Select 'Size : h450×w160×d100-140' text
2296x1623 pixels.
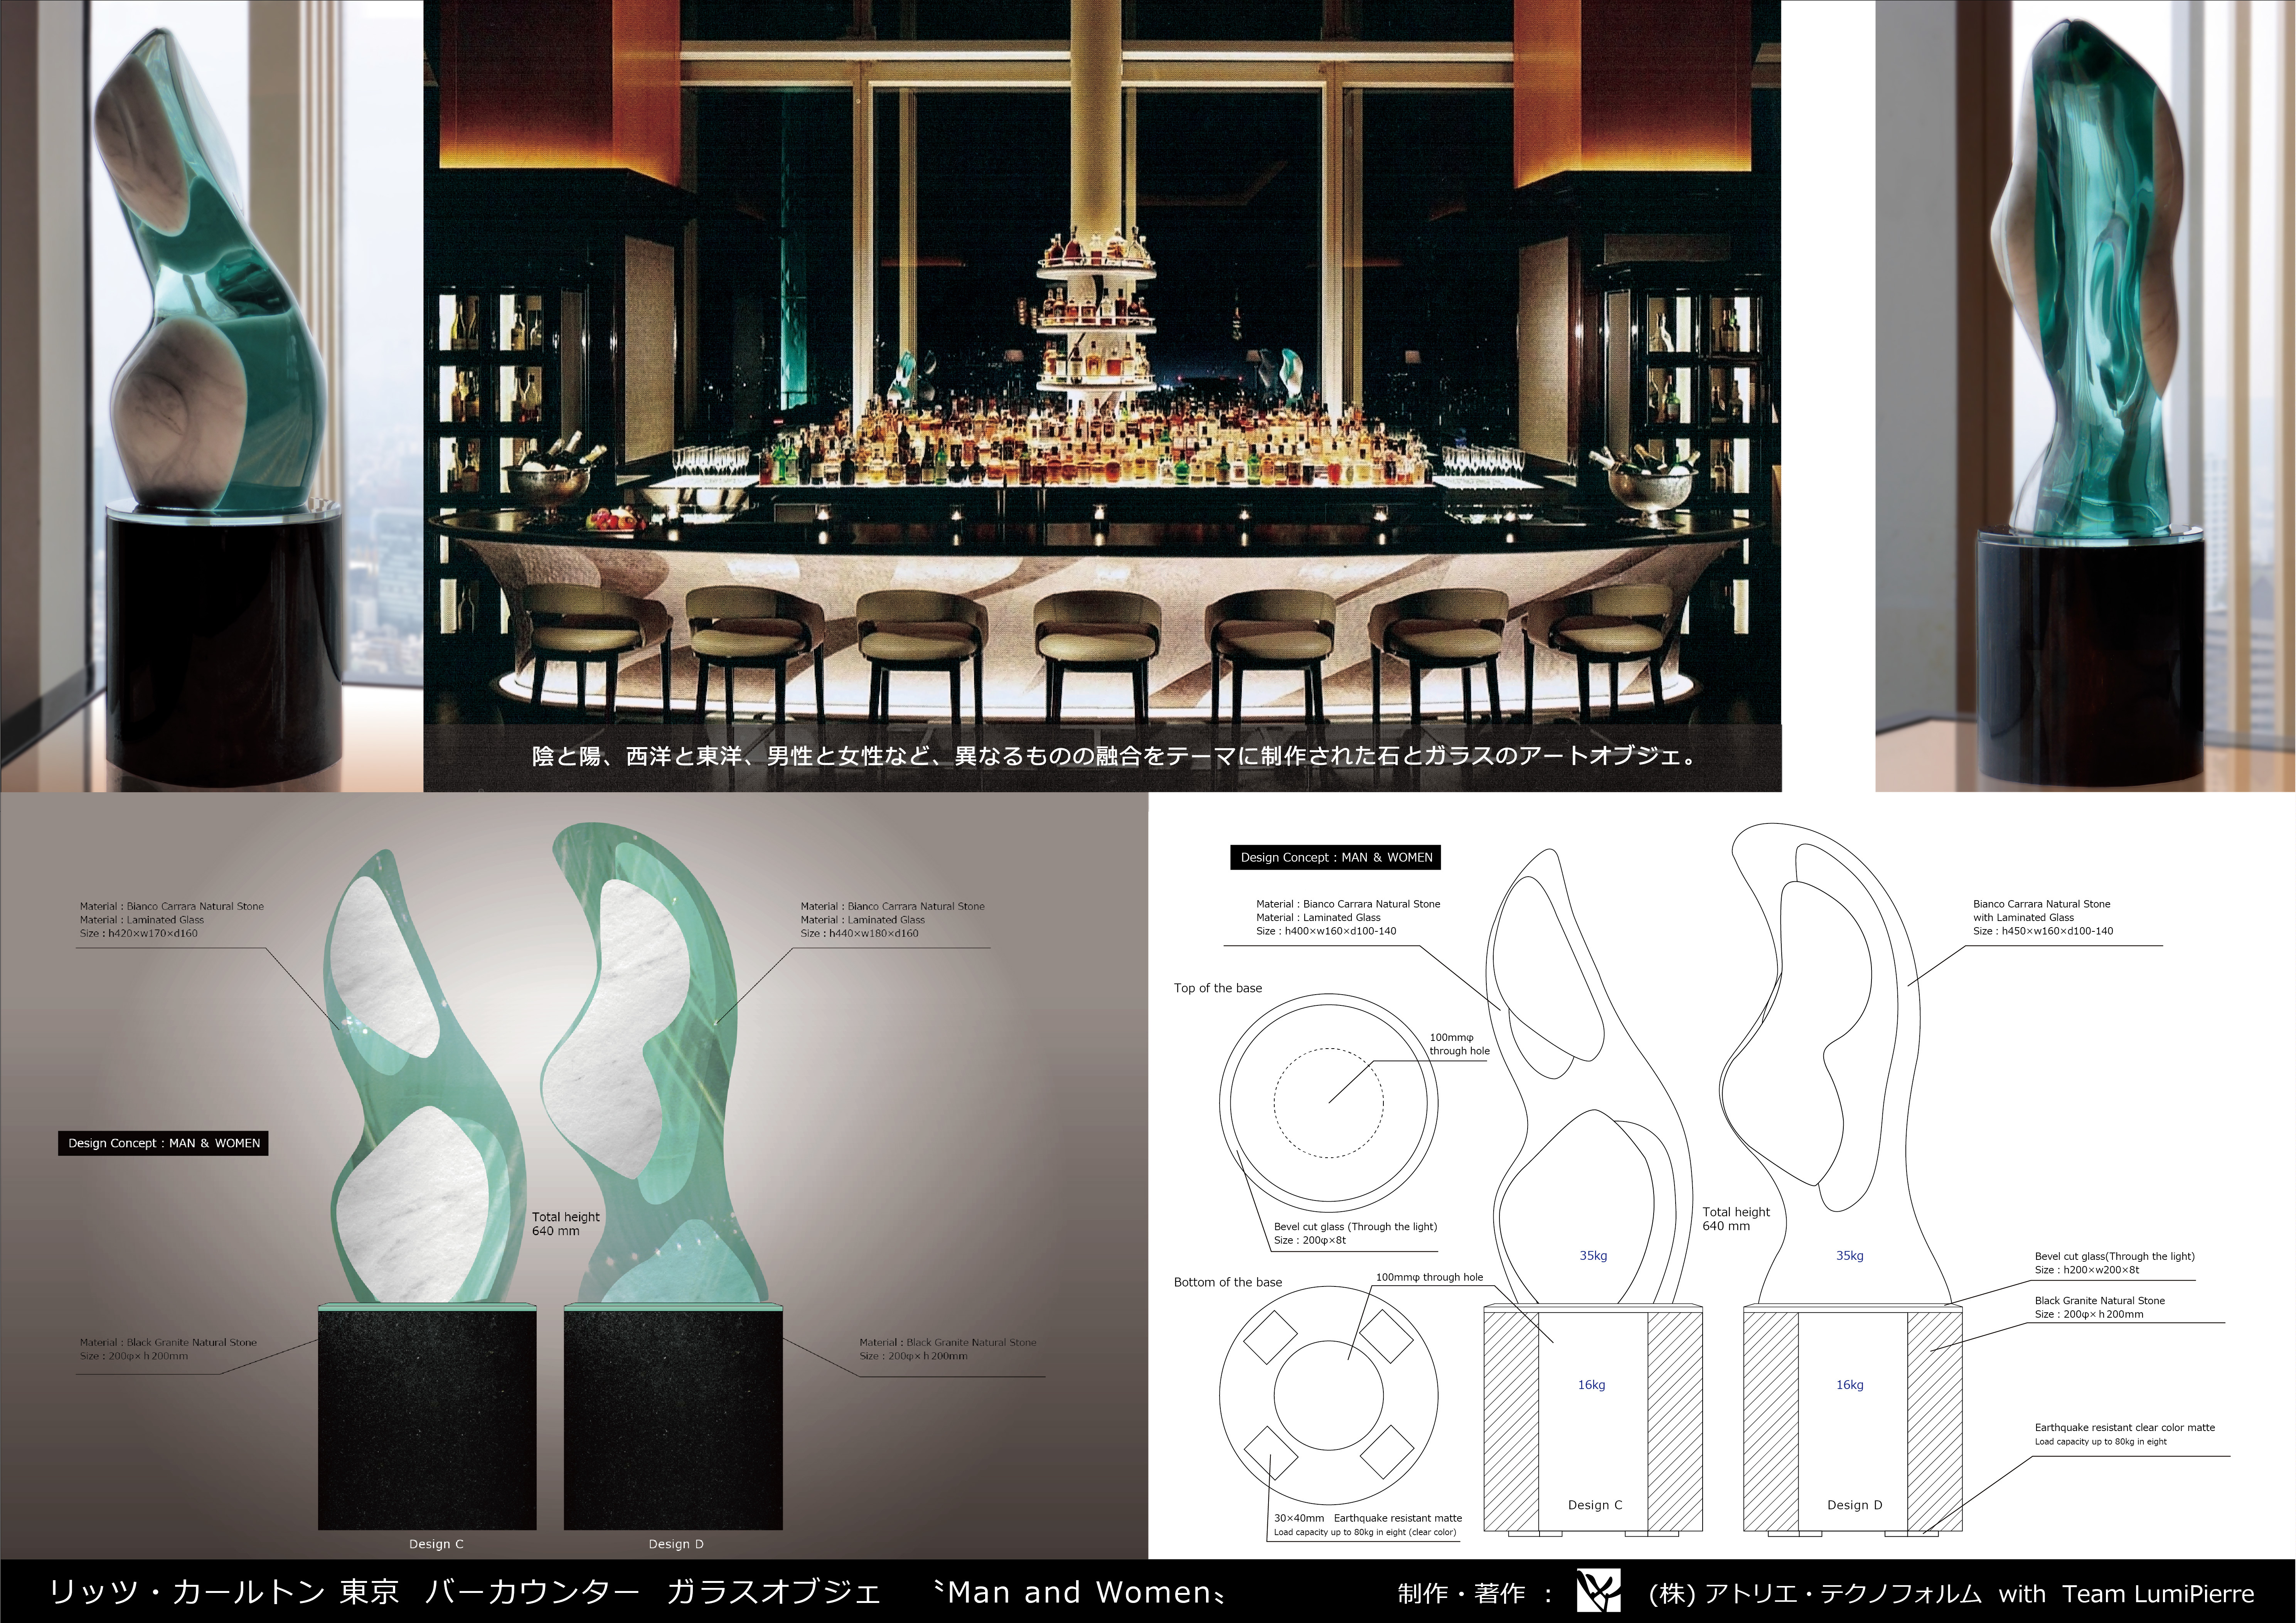click(2043, 931)
